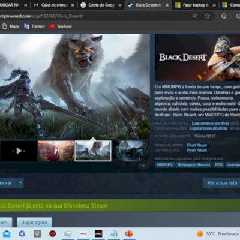Viewport: 240px width, 240px height.
Task: Click the Aventura tag
Action: point(233,165)
